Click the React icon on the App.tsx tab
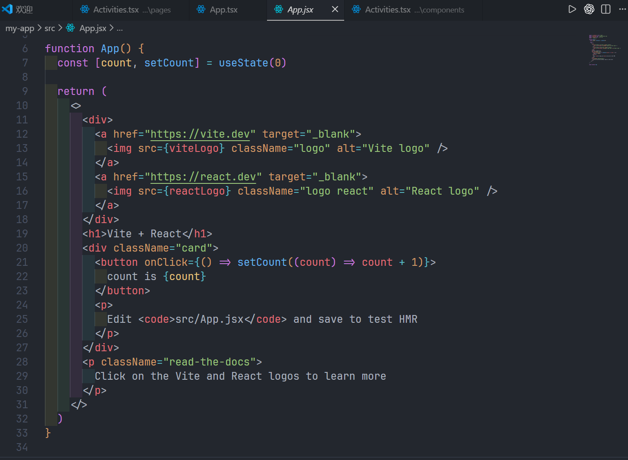This screenshot has height=460, width=628. pos(201,9)
